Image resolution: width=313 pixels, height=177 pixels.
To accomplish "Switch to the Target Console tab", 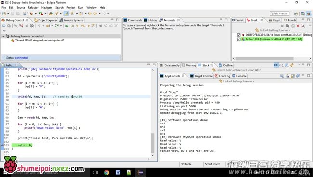I will point(201,76).
